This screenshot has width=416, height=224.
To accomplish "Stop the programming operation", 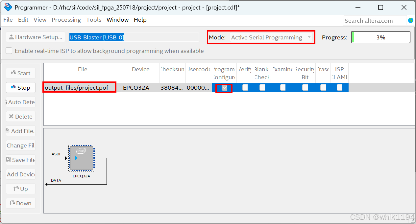I will click(x=21, y=87).
